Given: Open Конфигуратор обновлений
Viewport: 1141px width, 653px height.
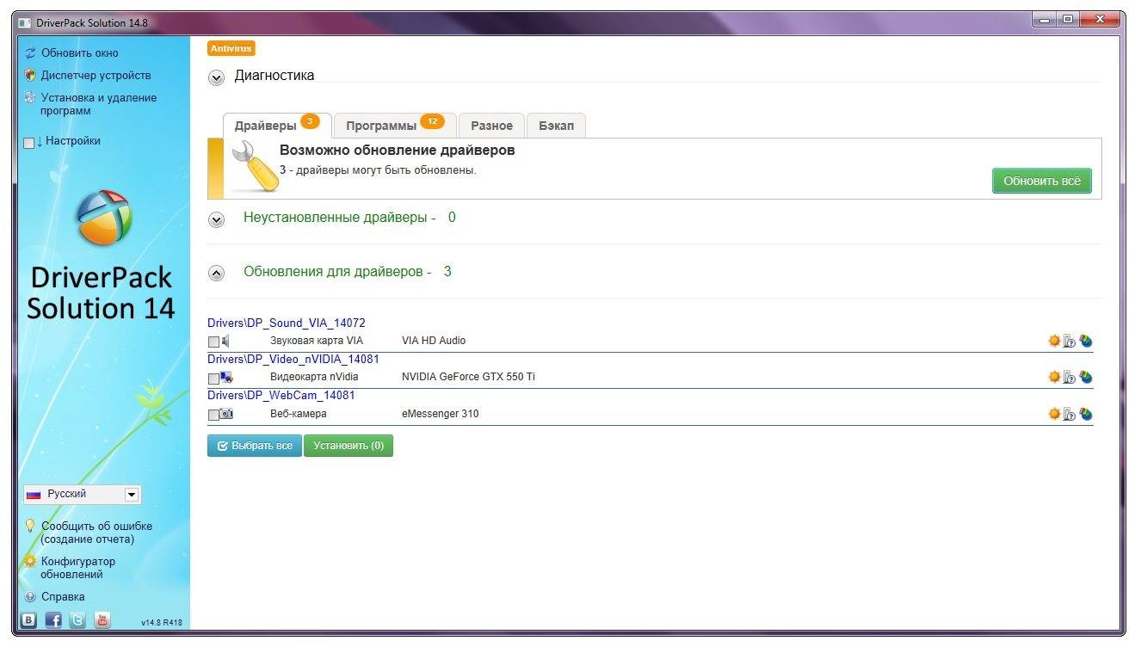Looking at the screenshot, I should tap(77, 568).
